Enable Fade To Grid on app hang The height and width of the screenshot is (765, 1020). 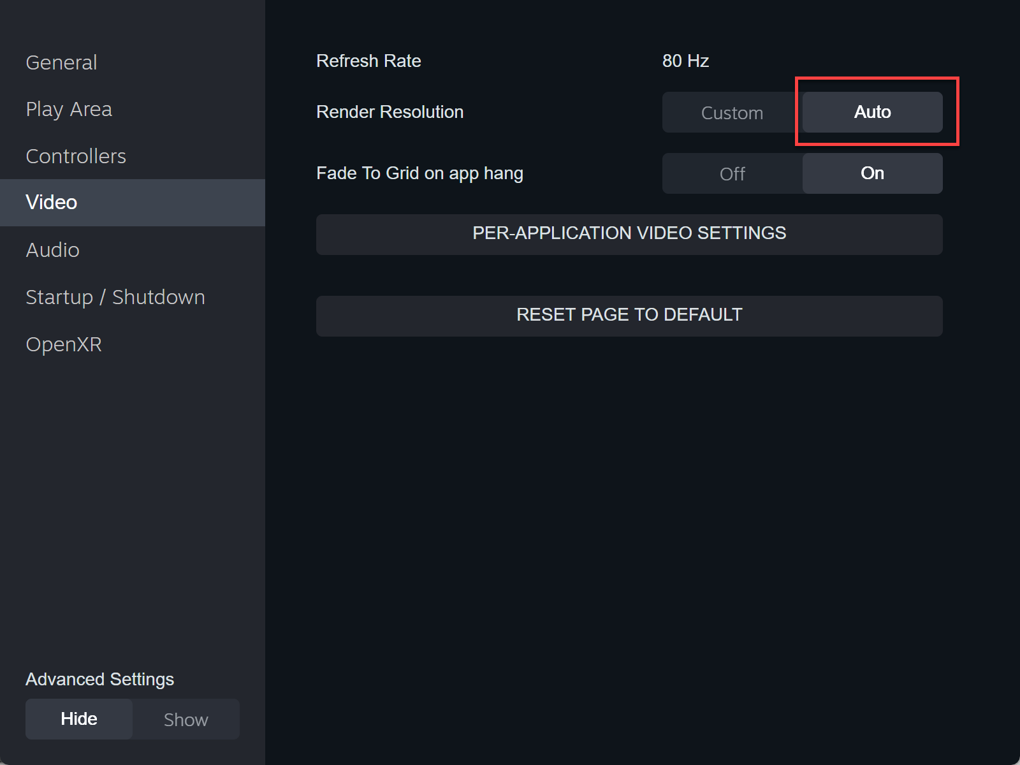[872, 173]
